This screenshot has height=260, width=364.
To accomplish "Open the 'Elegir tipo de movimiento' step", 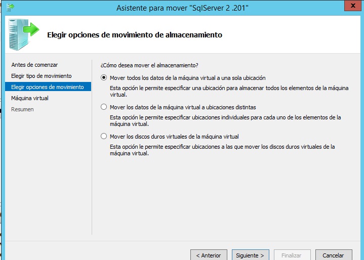I will (x=42, y=76).
